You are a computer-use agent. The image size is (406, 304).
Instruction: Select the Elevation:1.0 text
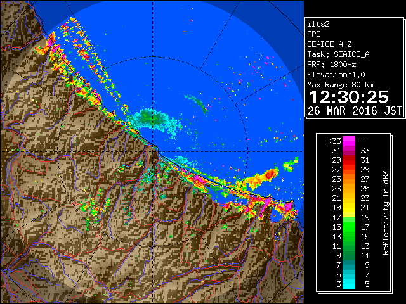[336, 75]
